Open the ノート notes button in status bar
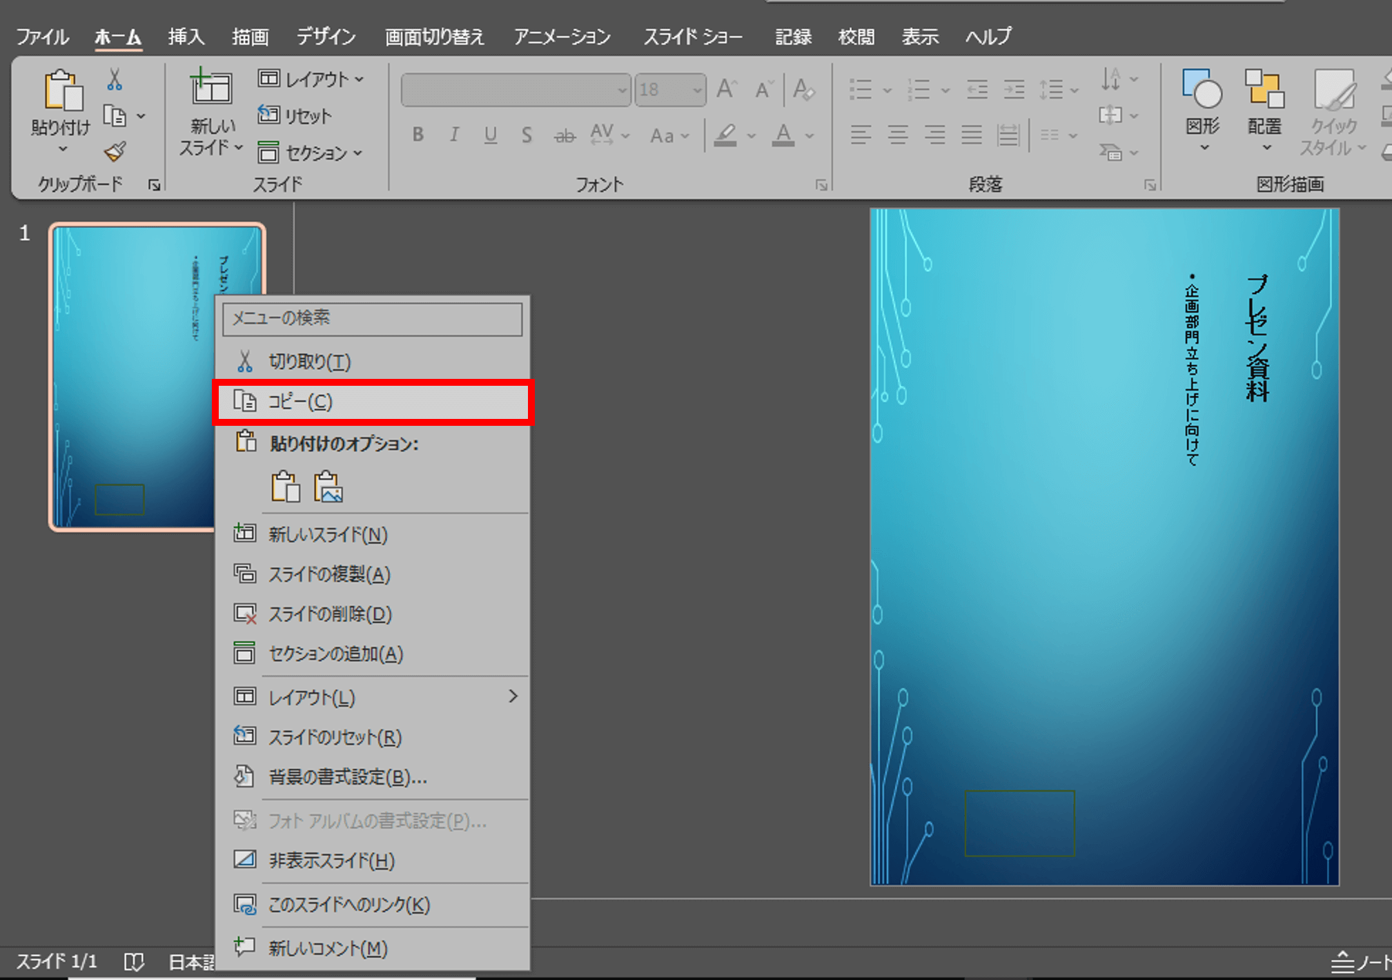The height and width of the screenshot is (980, 1392). [1360, 961]
